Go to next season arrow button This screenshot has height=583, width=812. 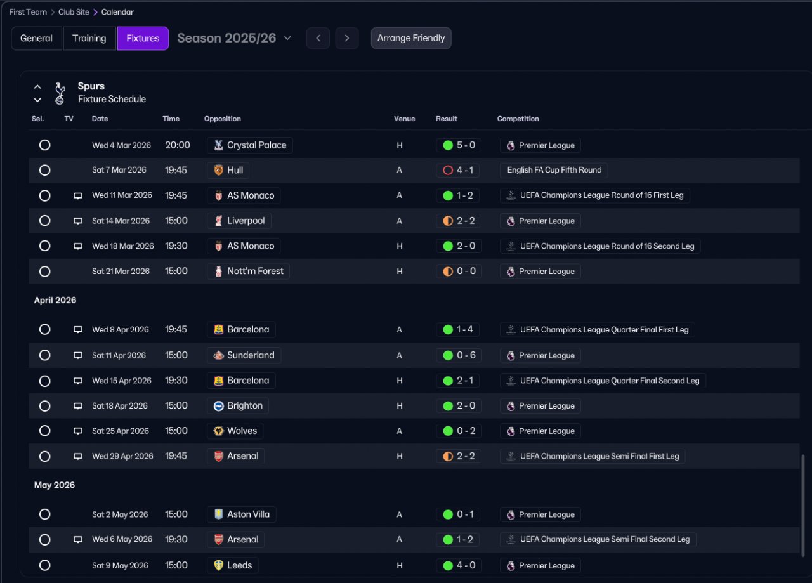347,38
